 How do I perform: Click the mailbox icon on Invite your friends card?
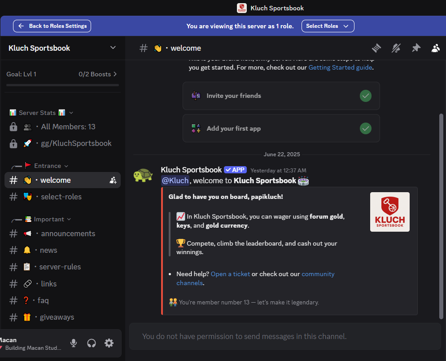pos(196,96)
